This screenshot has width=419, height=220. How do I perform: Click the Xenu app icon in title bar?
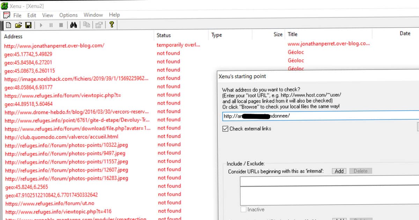5,6
